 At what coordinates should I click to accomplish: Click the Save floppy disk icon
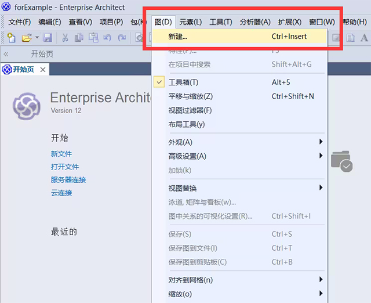tap(48, 38)
